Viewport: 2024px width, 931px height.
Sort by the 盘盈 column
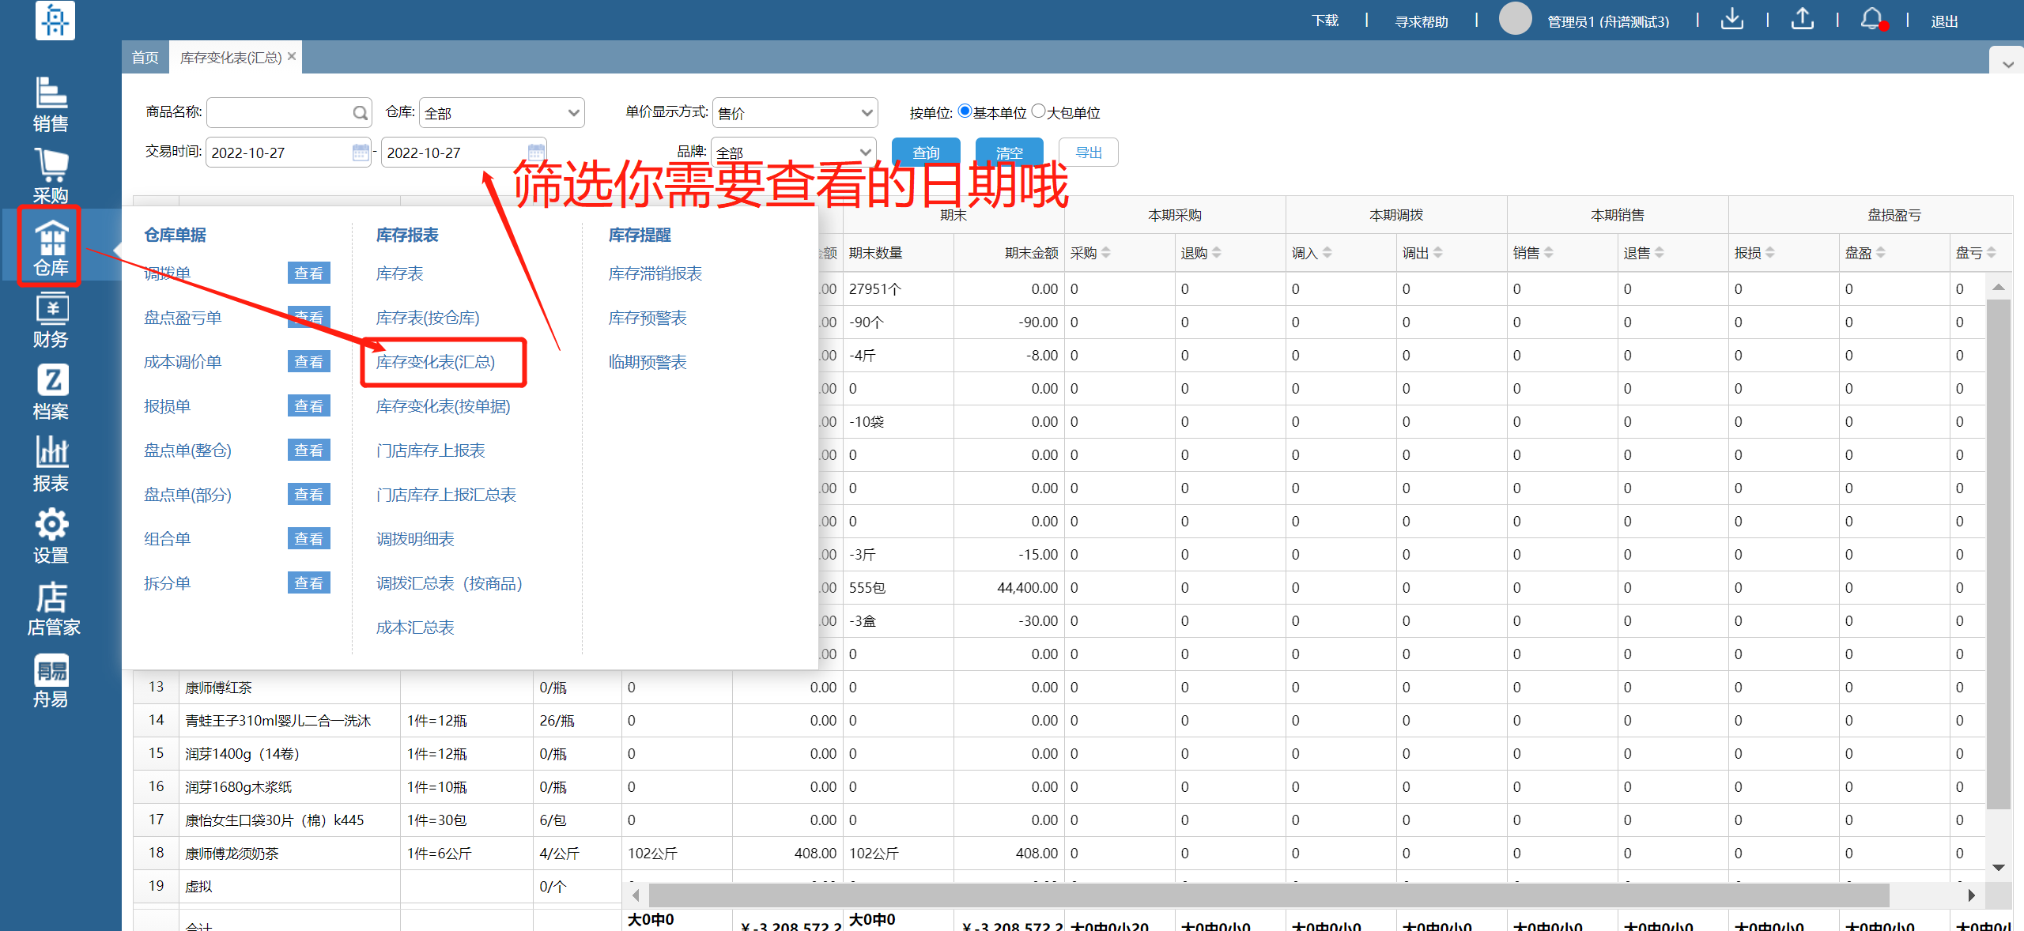click(1881, 253)
